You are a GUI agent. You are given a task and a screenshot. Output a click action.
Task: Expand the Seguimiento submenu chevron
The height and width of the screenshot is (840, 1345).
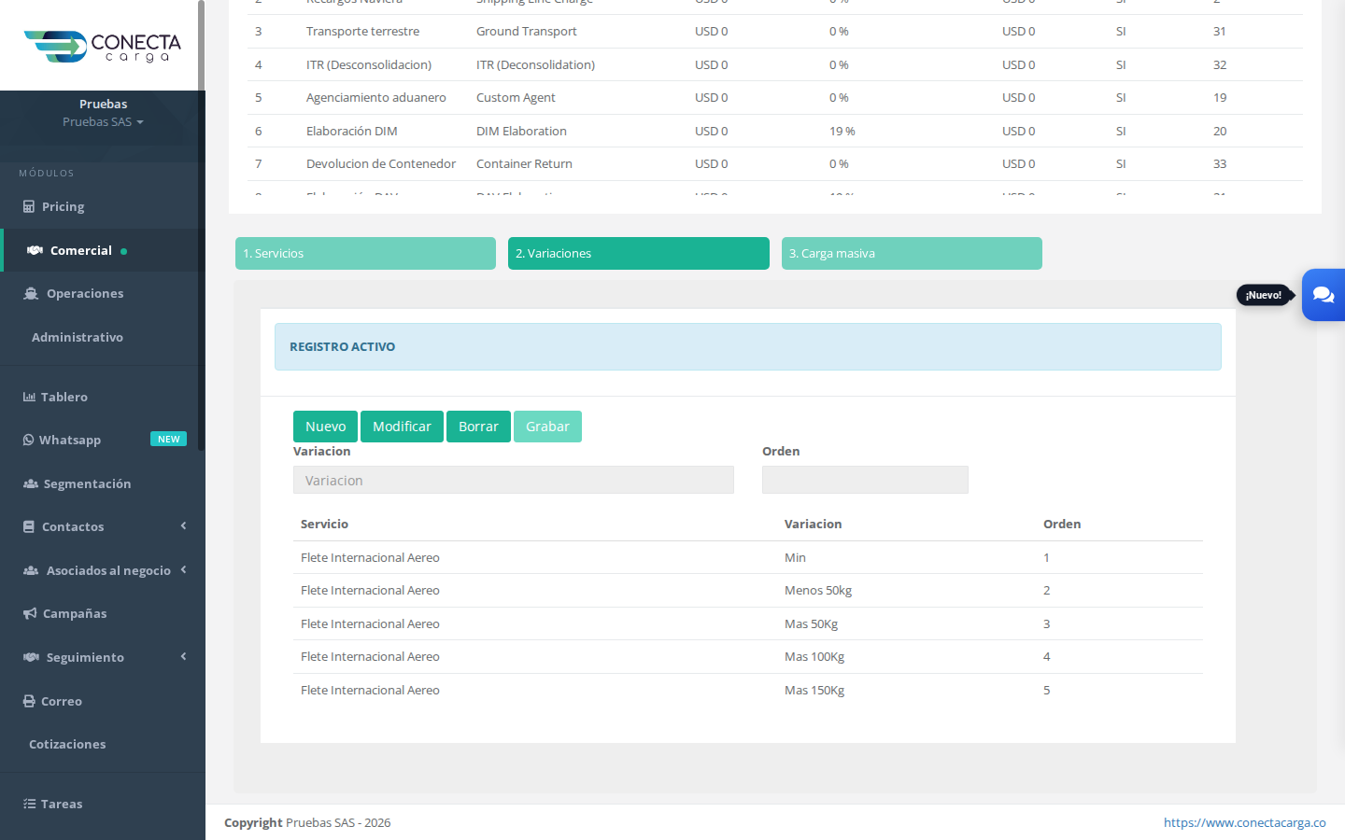coord(183,656)
